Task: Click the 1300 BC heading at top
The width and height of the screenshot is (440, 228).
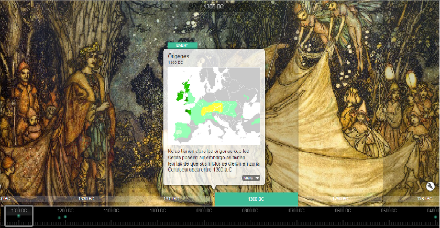Action: pyautogui.click(x=214, y=6)
